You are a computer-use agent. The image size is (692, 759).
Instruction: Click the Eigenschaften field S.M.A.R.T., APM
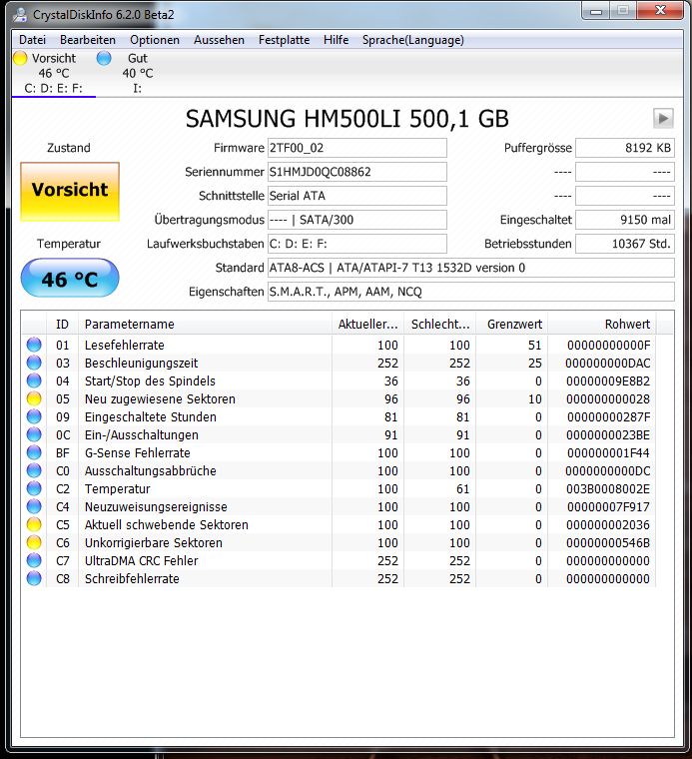[x=471, y=292]
